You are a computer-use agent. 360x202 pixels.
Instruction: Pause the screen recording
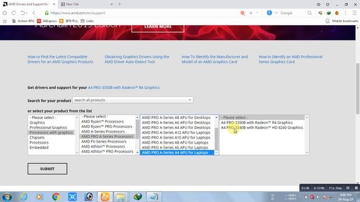point(348,188)
